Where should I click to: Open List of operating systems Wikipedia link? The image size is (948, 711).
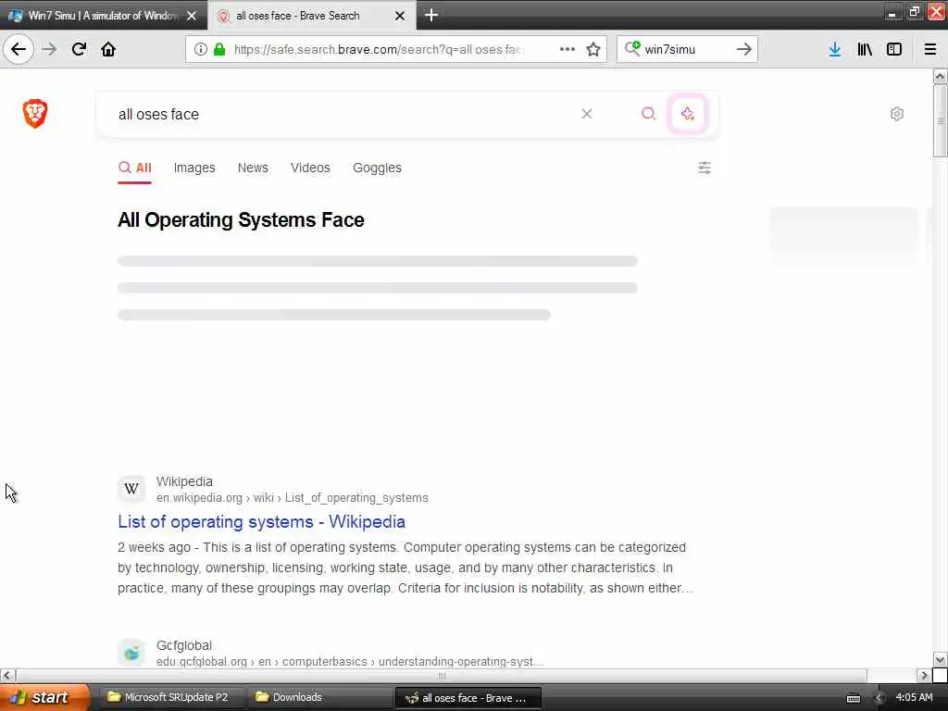261,522
